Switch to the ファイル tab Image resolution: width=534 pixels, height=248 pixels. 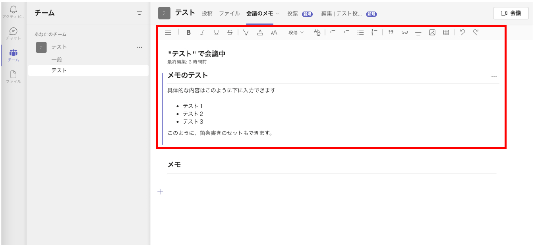(229, 14)
